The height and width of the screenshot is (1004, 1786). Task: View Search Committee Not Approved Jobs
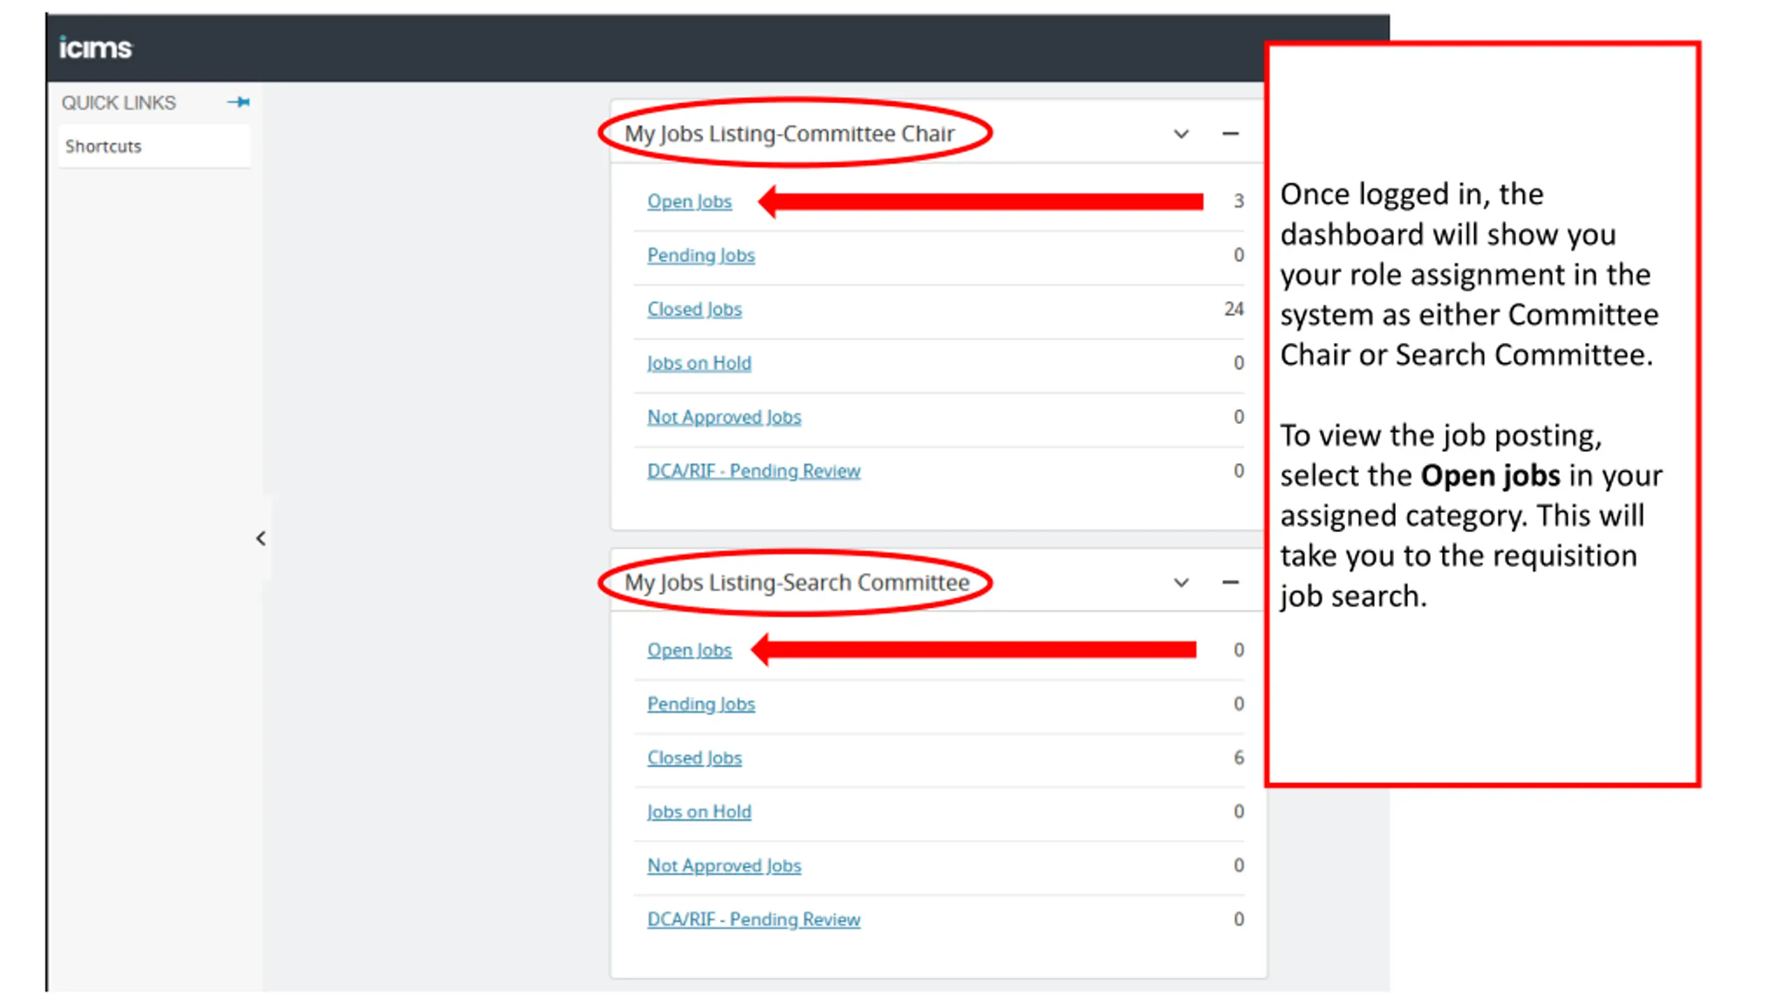click(x=723, y=866)
